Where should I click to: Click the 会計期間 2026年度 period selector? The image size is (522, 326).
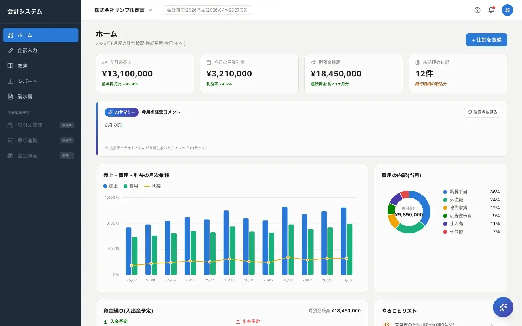(x=207, y=10)
